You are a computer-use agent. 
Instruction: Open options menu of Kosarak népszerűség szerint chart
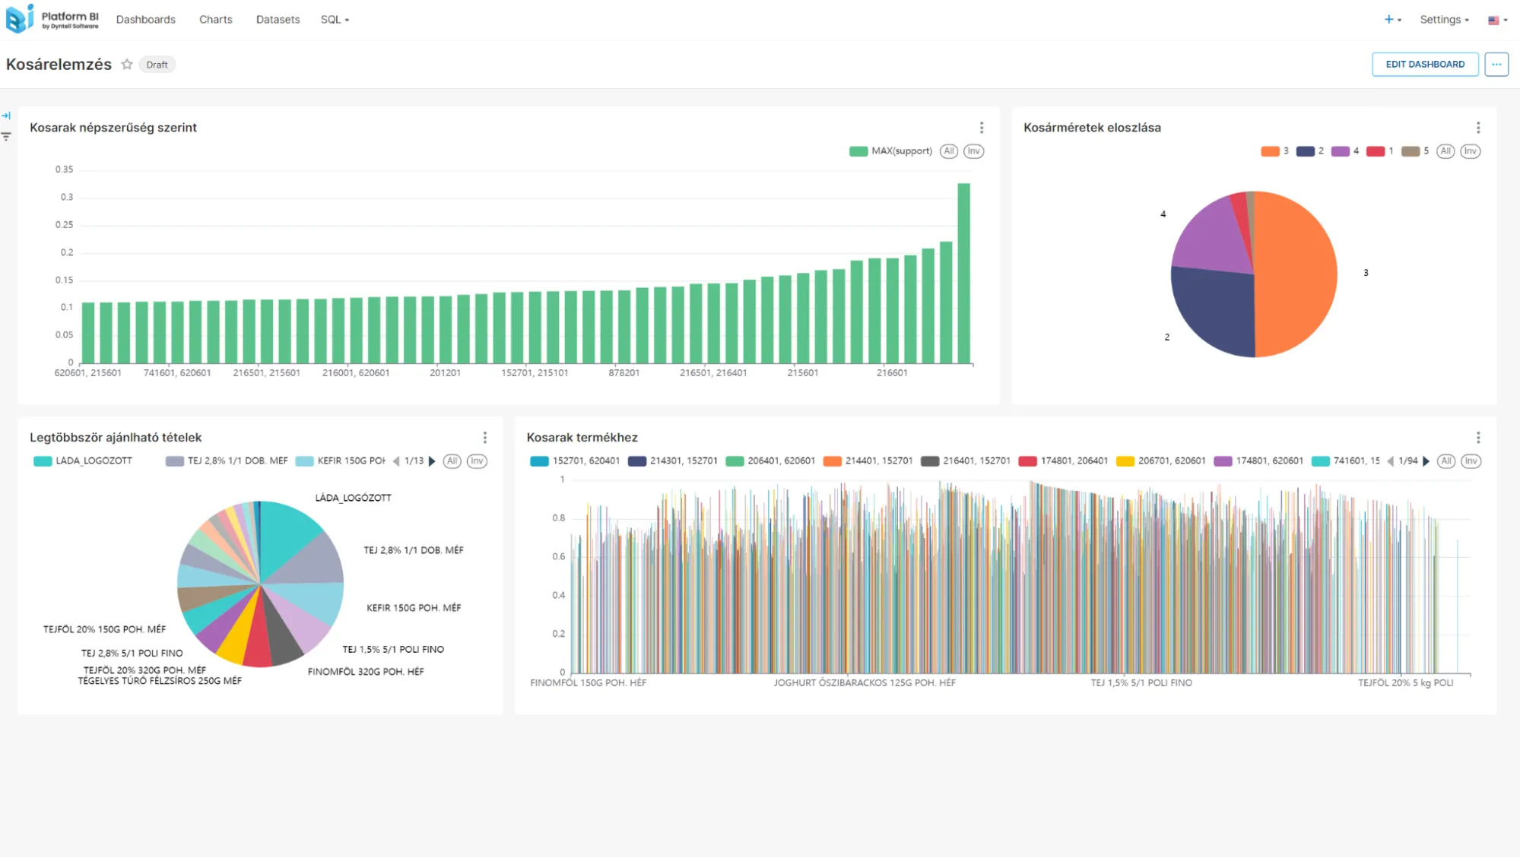coord(981,128)
